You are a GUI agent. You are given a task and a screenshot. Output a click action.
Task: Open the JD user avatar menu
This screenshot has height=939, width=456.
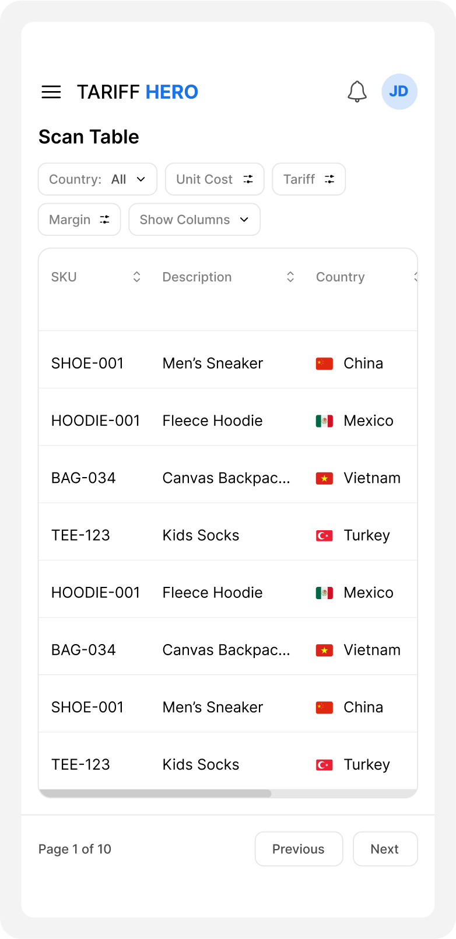pyautogui.click(x=399, y=92)
